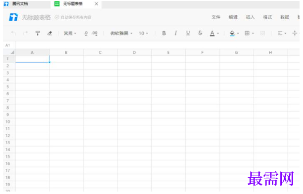Select column B header

[x=66, y=52]
